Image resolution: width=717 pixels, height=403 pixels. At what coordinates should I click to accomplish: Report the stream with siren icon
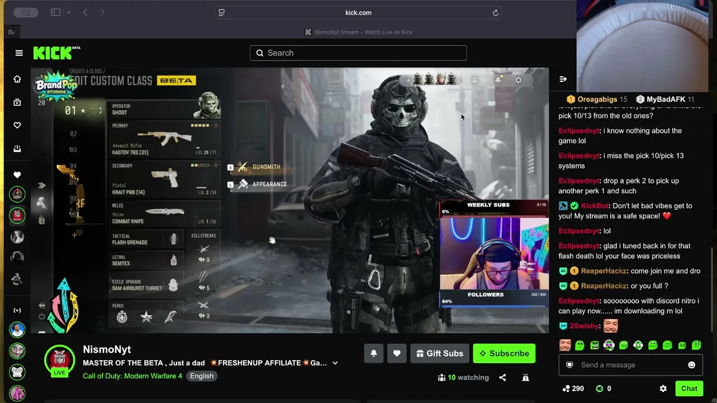[525, 377]
